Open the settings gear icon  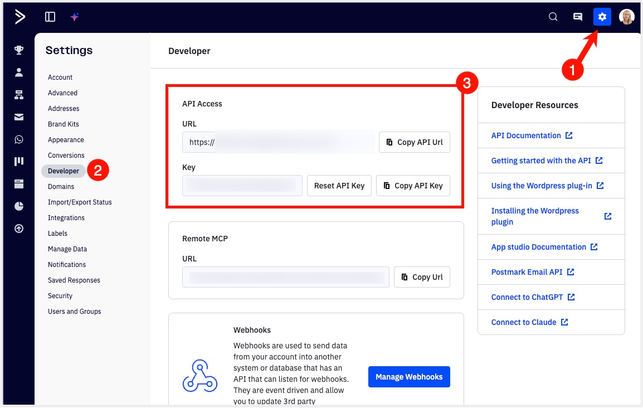pos(602,17)
